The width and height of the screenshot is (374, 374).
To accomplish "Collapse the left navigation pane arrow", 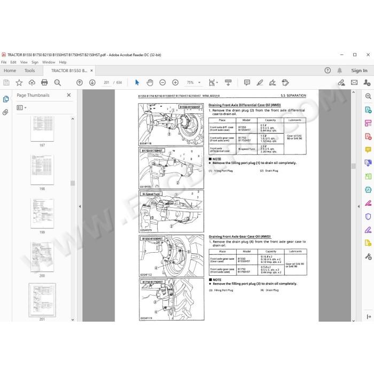I will tap(80, 206).
